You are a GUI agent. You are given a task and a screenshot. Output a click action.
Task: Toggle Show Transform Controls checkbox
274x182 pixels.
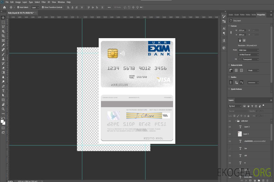point(43,7)
